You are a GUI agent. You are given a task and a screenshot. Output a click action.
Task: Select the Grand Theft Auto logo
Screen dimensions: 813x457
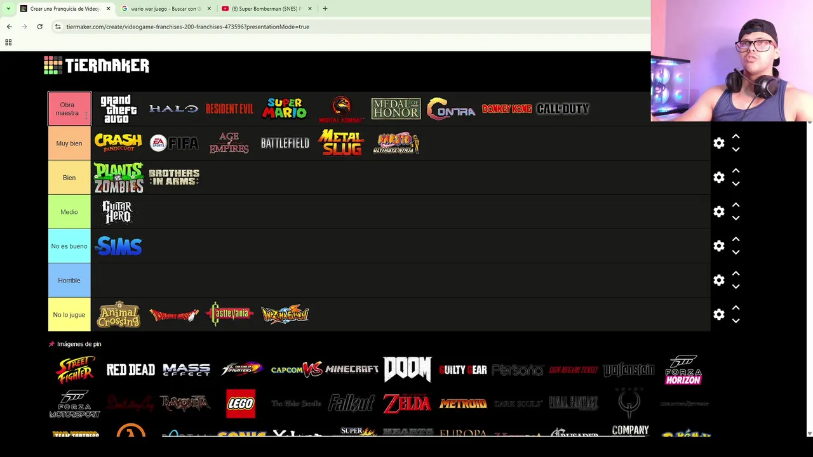click(x=118, y=109)
